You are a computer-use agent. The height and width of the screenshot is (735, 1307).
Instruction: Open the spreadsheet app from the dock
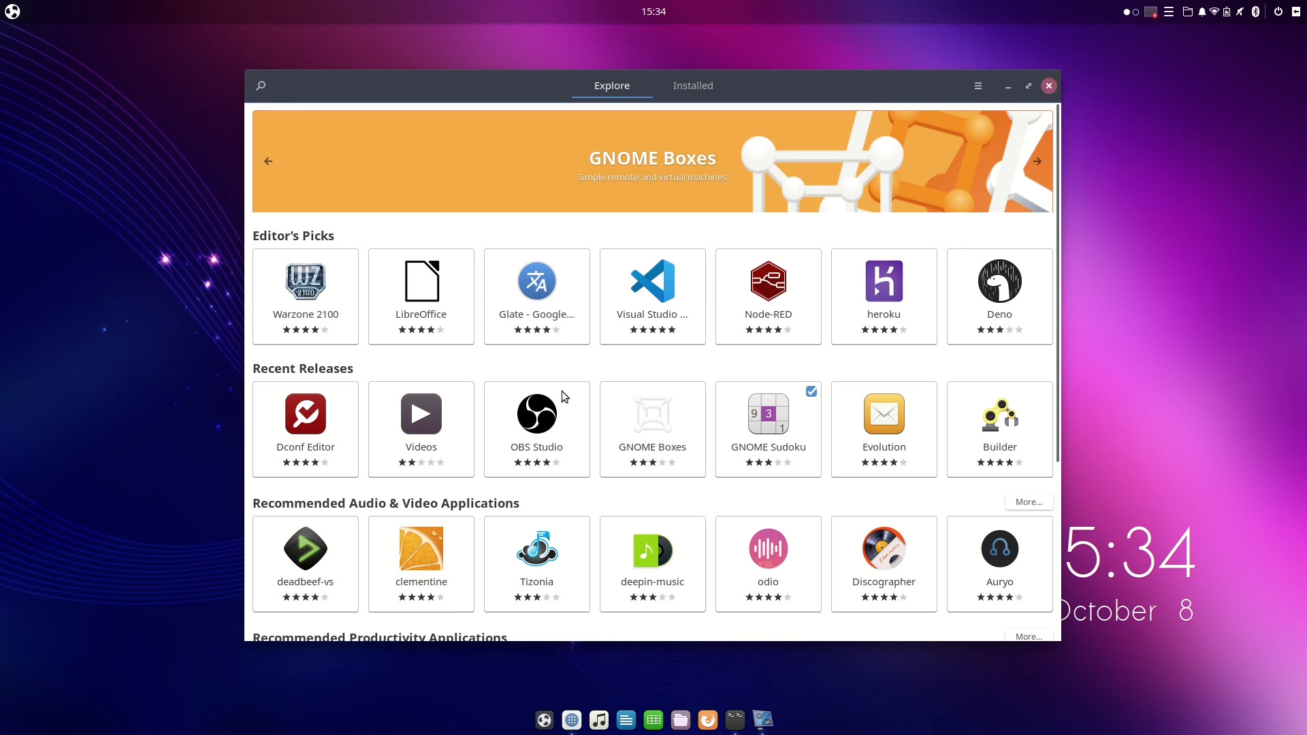pos(653,719)
